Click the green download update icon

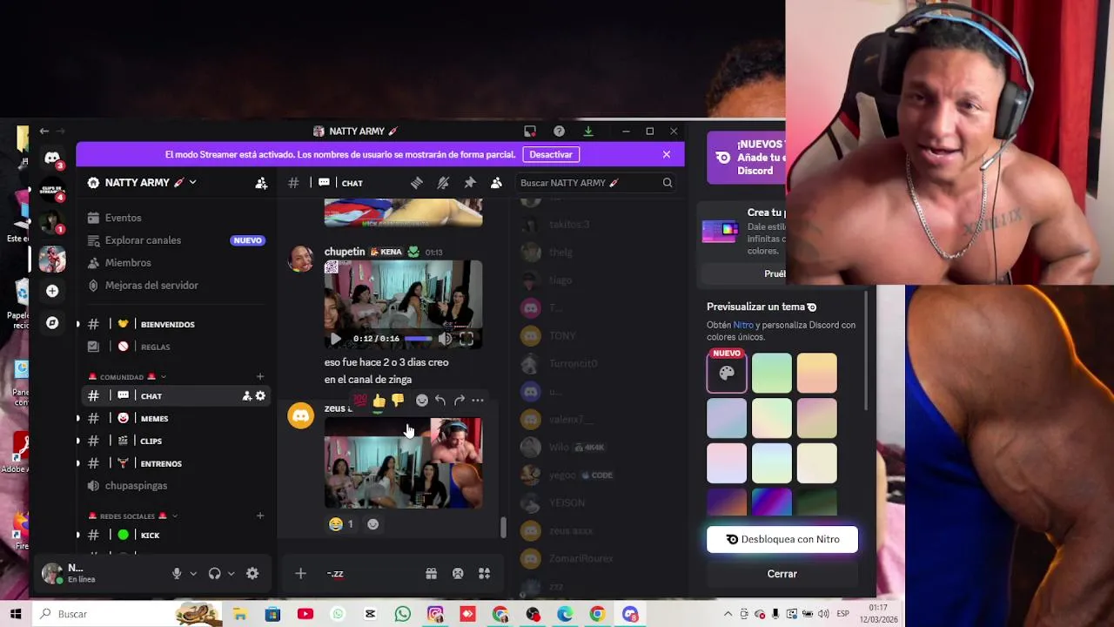coord(588,131)
